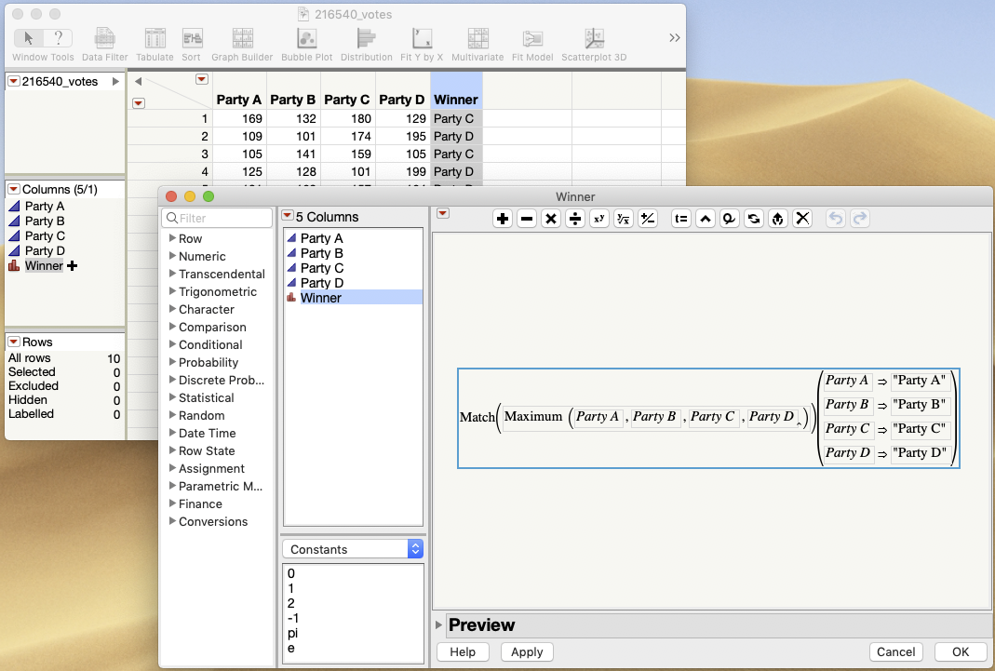This screenshot has height=671, width=995.
Task: Click the delete X icon in the formula editor
Action: [x=802, y=218]
